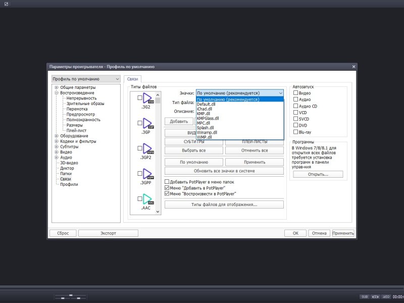Enable autorun for DVD
This screenshot has height=303, width=404.
click(x=296, y=125)
